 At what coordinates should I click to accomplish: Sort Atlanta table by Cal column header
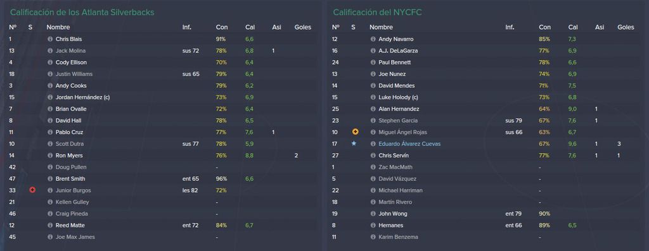[250, 27]
